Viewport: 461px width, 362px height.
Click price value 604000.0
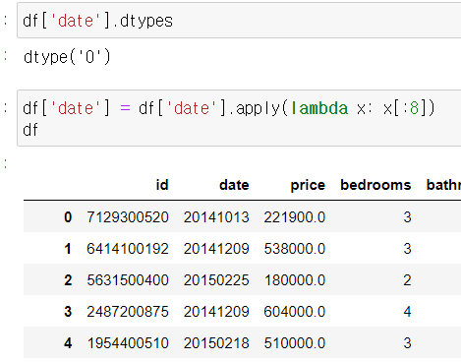tap(295, 312)
